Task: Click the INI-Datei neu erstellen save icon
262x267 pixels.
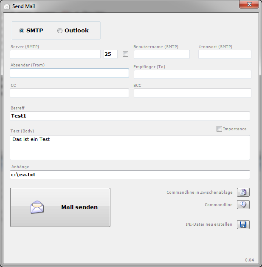Action: click(x=243, y=224)
